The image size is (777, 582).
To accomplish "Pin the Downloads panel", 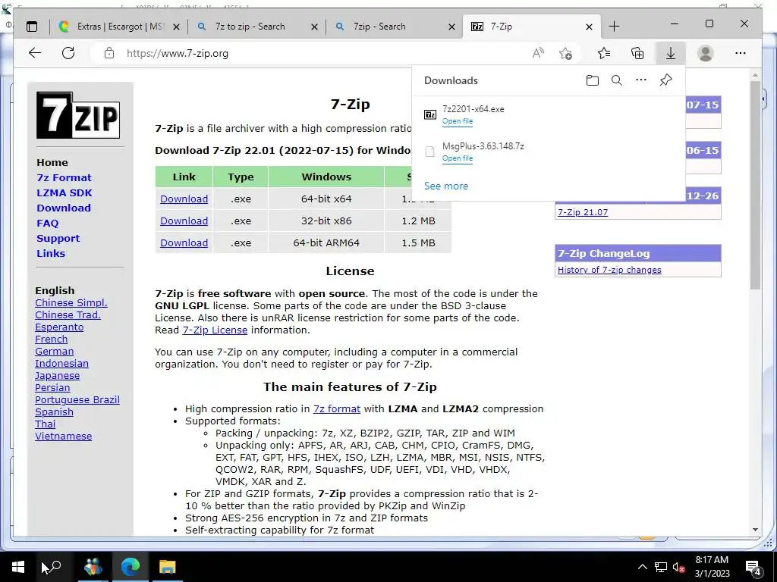I will pyautogui.click(x=666, y=80).
